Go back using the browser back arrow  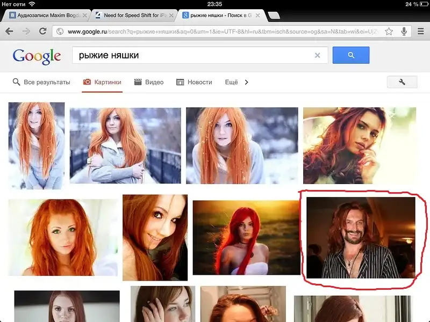coord(9,32)
